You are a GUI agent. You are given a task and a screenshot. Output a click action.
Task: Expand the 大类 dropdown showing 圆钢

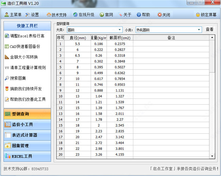pos(119,30)
